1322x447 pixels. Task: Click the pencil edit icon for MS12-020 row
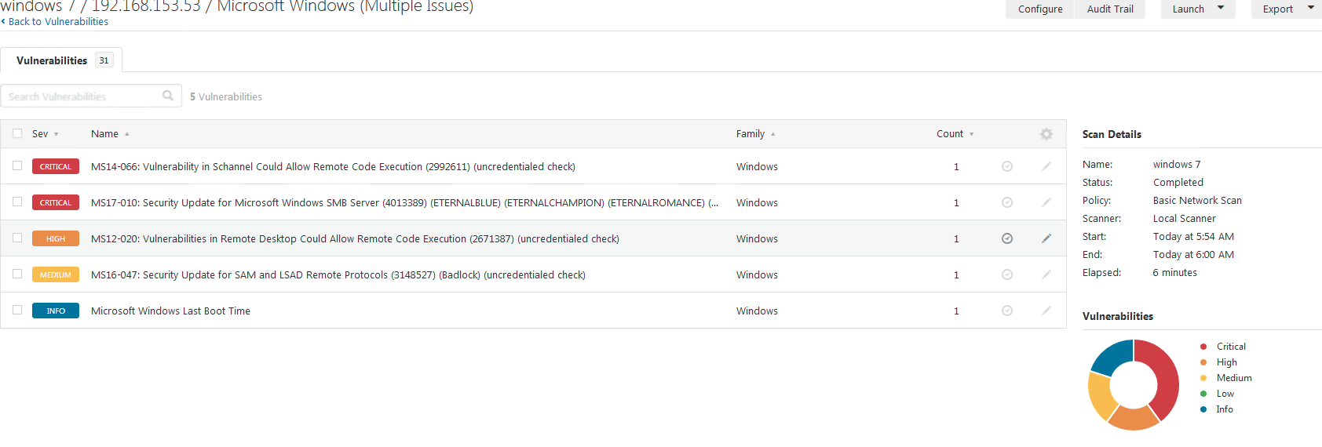pos(1046,238)
